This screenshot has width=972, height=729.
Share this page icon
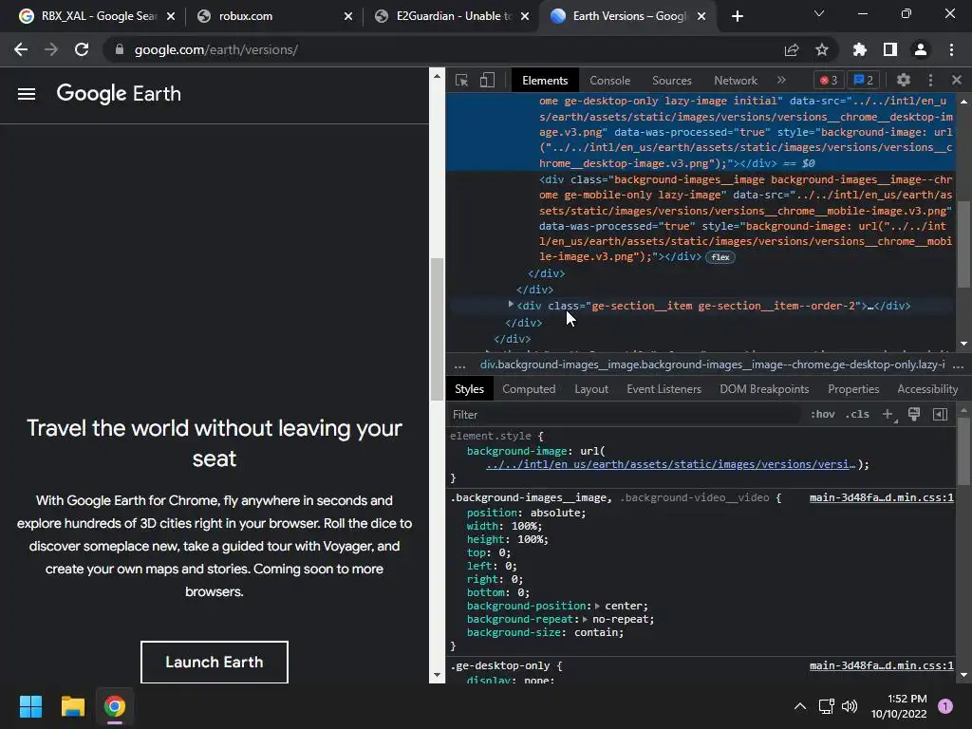(792, 49)
